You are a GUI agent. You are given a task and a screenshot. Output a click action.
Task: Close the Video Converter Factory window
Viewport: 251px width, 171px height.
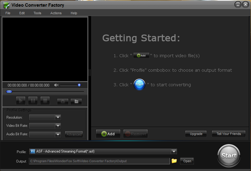246,5
